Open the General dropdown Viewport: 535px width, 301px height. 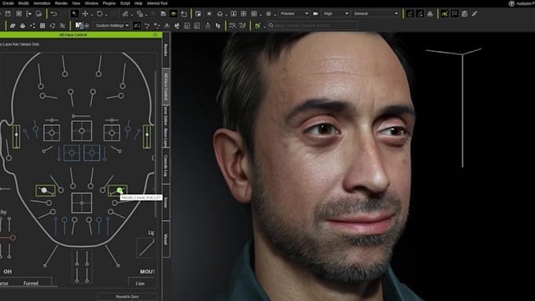point(375,13)
